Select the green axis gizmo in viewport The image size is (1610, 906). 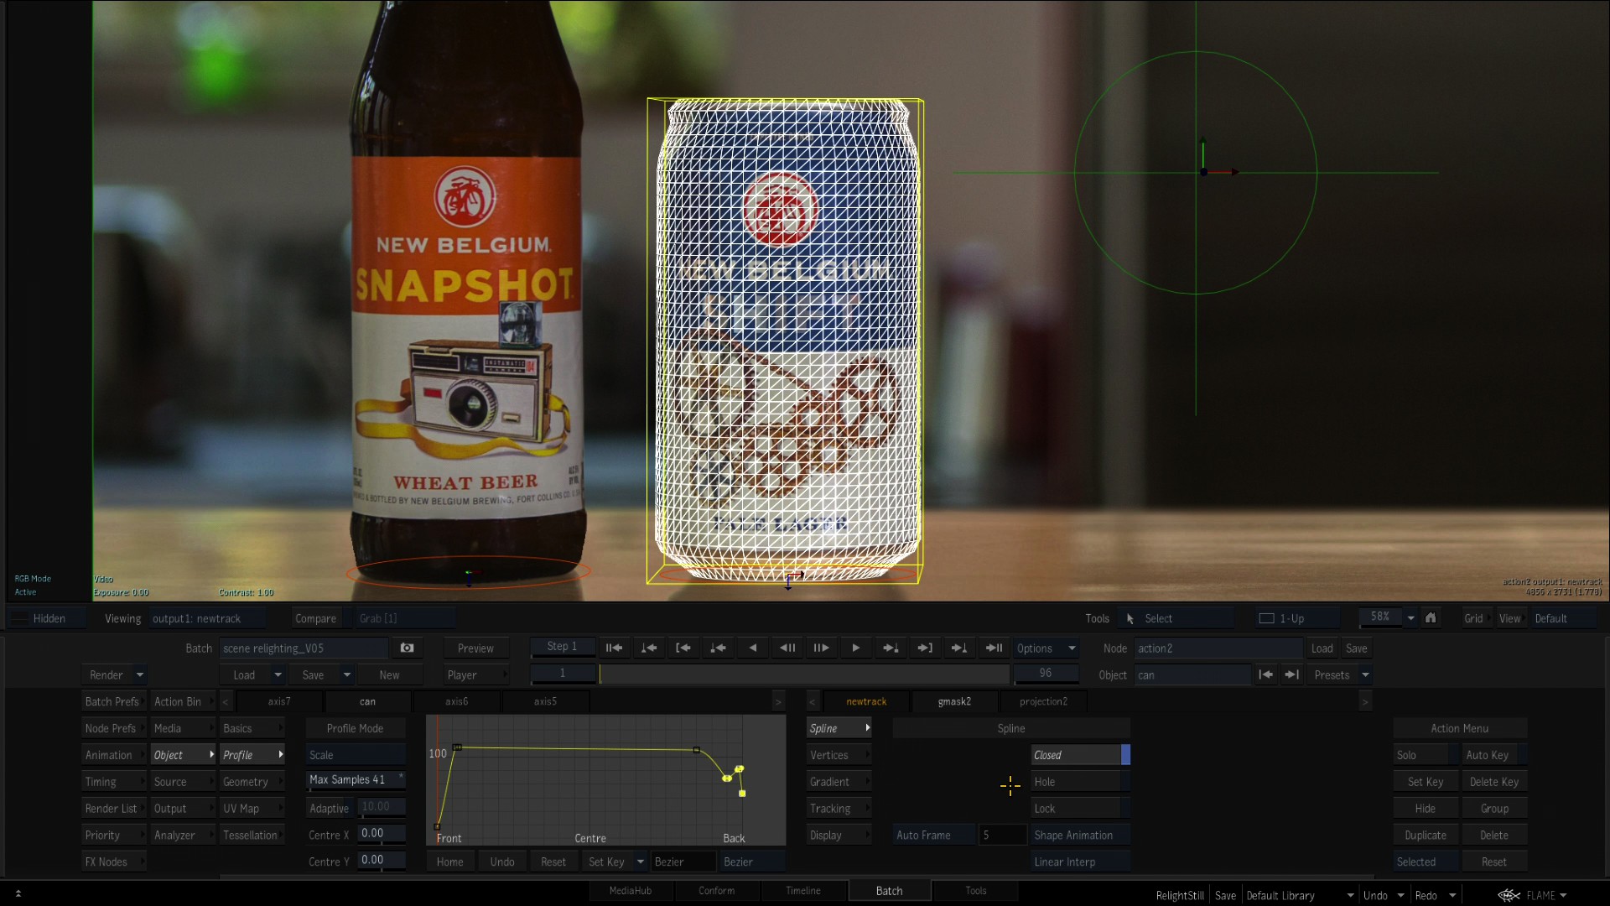pos(1204,172)
